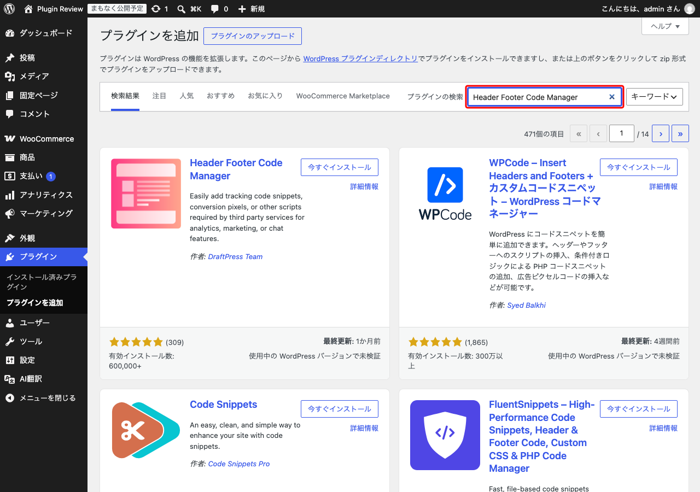Viewport: 700px width, 492px height.
Task: Click the 設定 sliders icon
Action: (x=10, y=360)
